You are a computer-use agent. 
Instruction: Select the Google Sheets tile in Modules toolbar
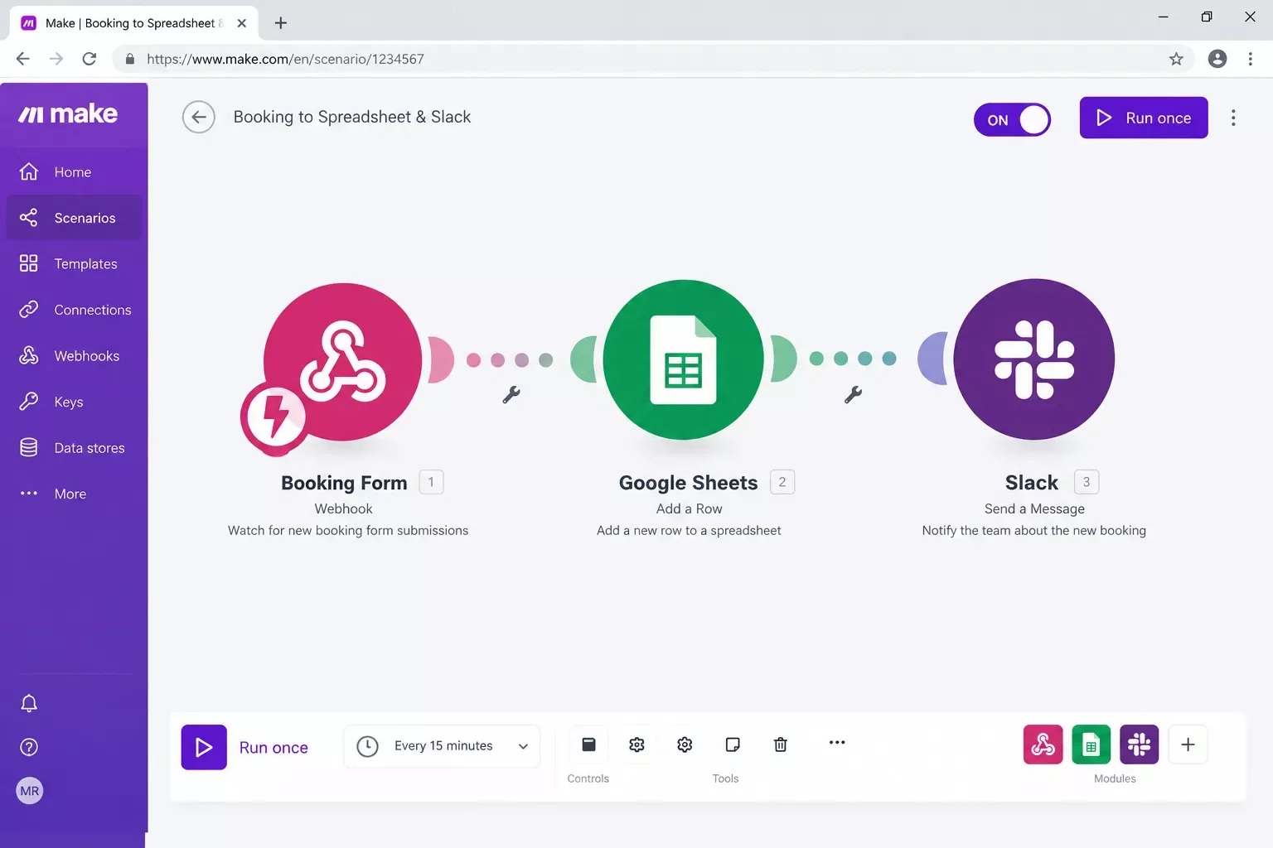1091,744
